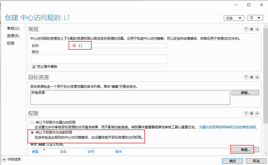Collapse the 权限 section using its chevron
The height and width of the screenshot is (165, 268).
(257, 113)
